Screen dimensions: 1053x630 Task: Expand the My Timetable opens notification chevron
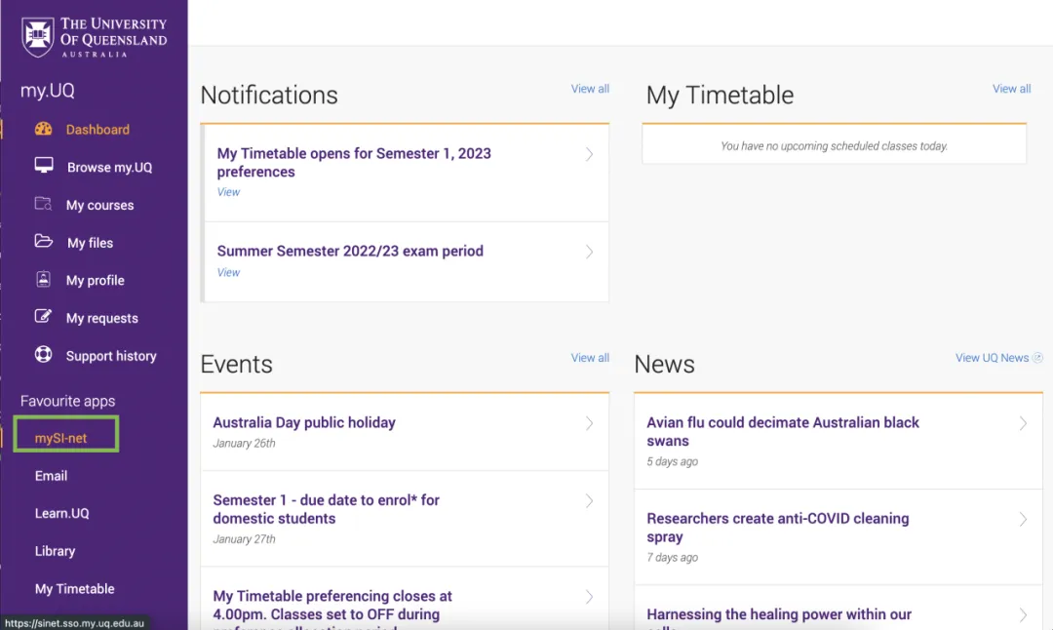[589, 154]
